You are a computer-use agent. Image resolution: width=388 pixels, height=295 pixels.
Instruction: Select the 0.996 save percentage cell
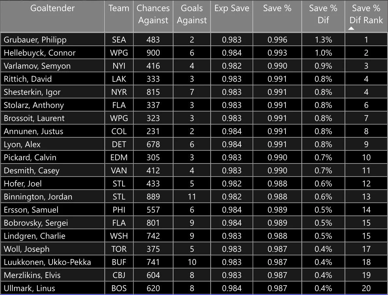click(277, 40)
